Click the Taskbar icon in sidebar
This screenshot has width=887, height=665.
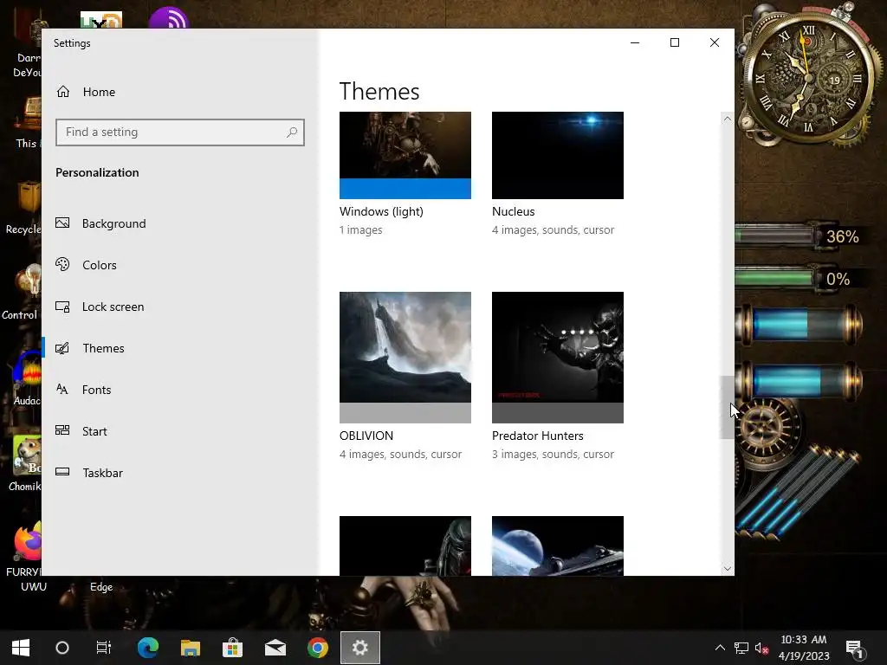(x=62, y=472)
